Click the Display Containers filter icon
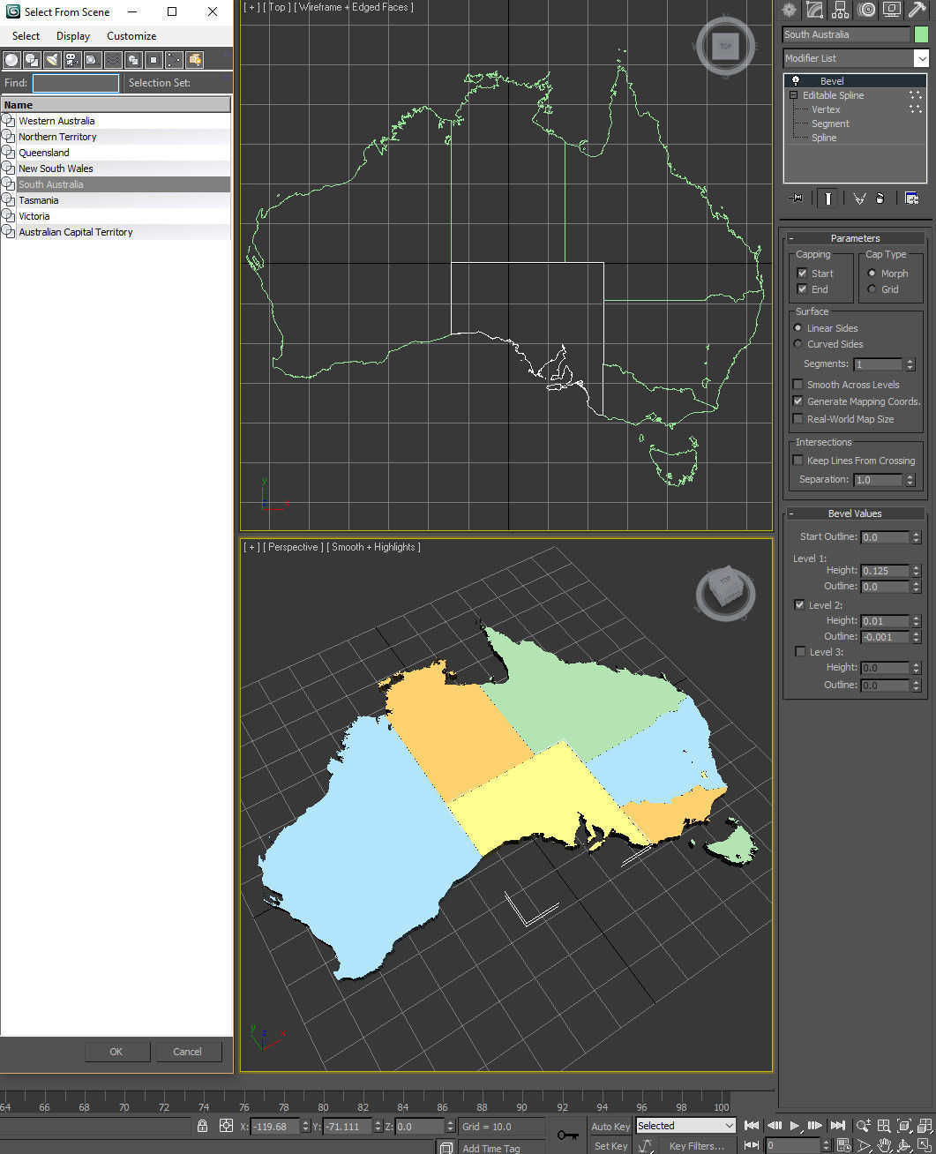 pyautogui.click(x=194, y=60)
